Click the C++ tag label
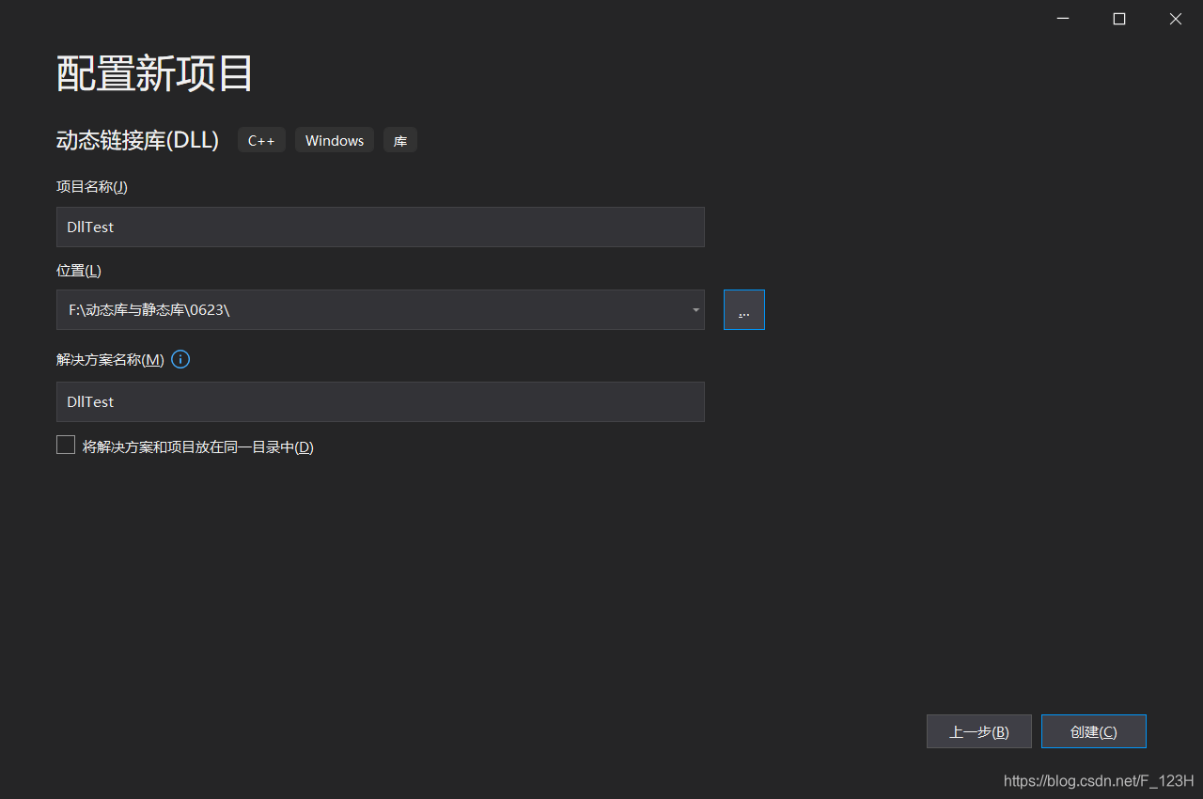This screenshot has height=799, width=1203. click(261, 140)
